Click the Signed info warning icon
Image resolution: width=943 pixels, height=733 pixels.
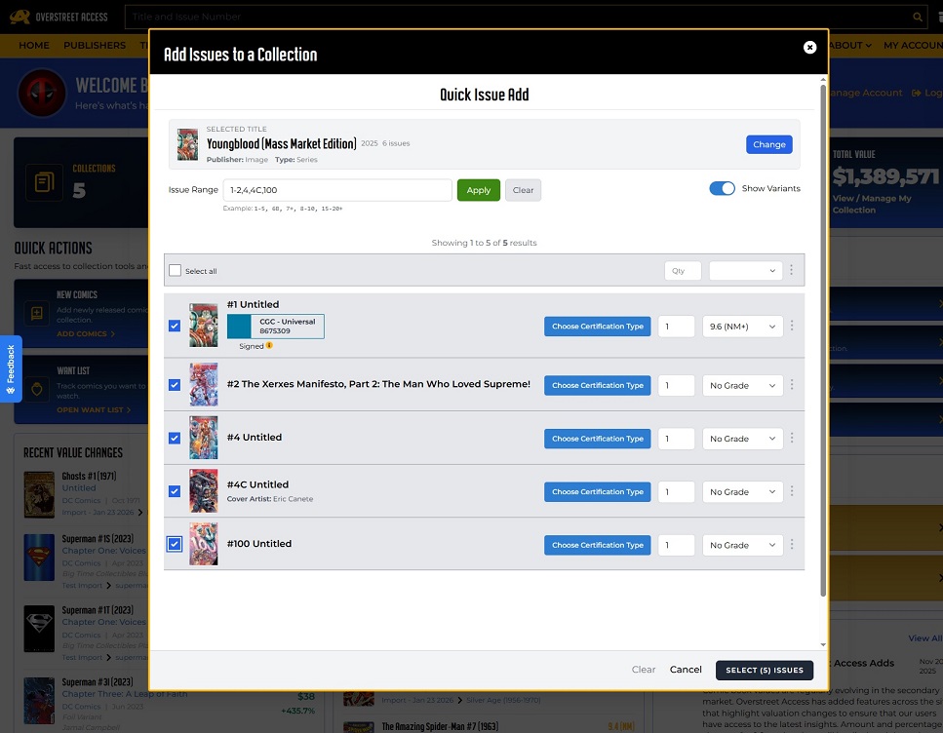269,345
